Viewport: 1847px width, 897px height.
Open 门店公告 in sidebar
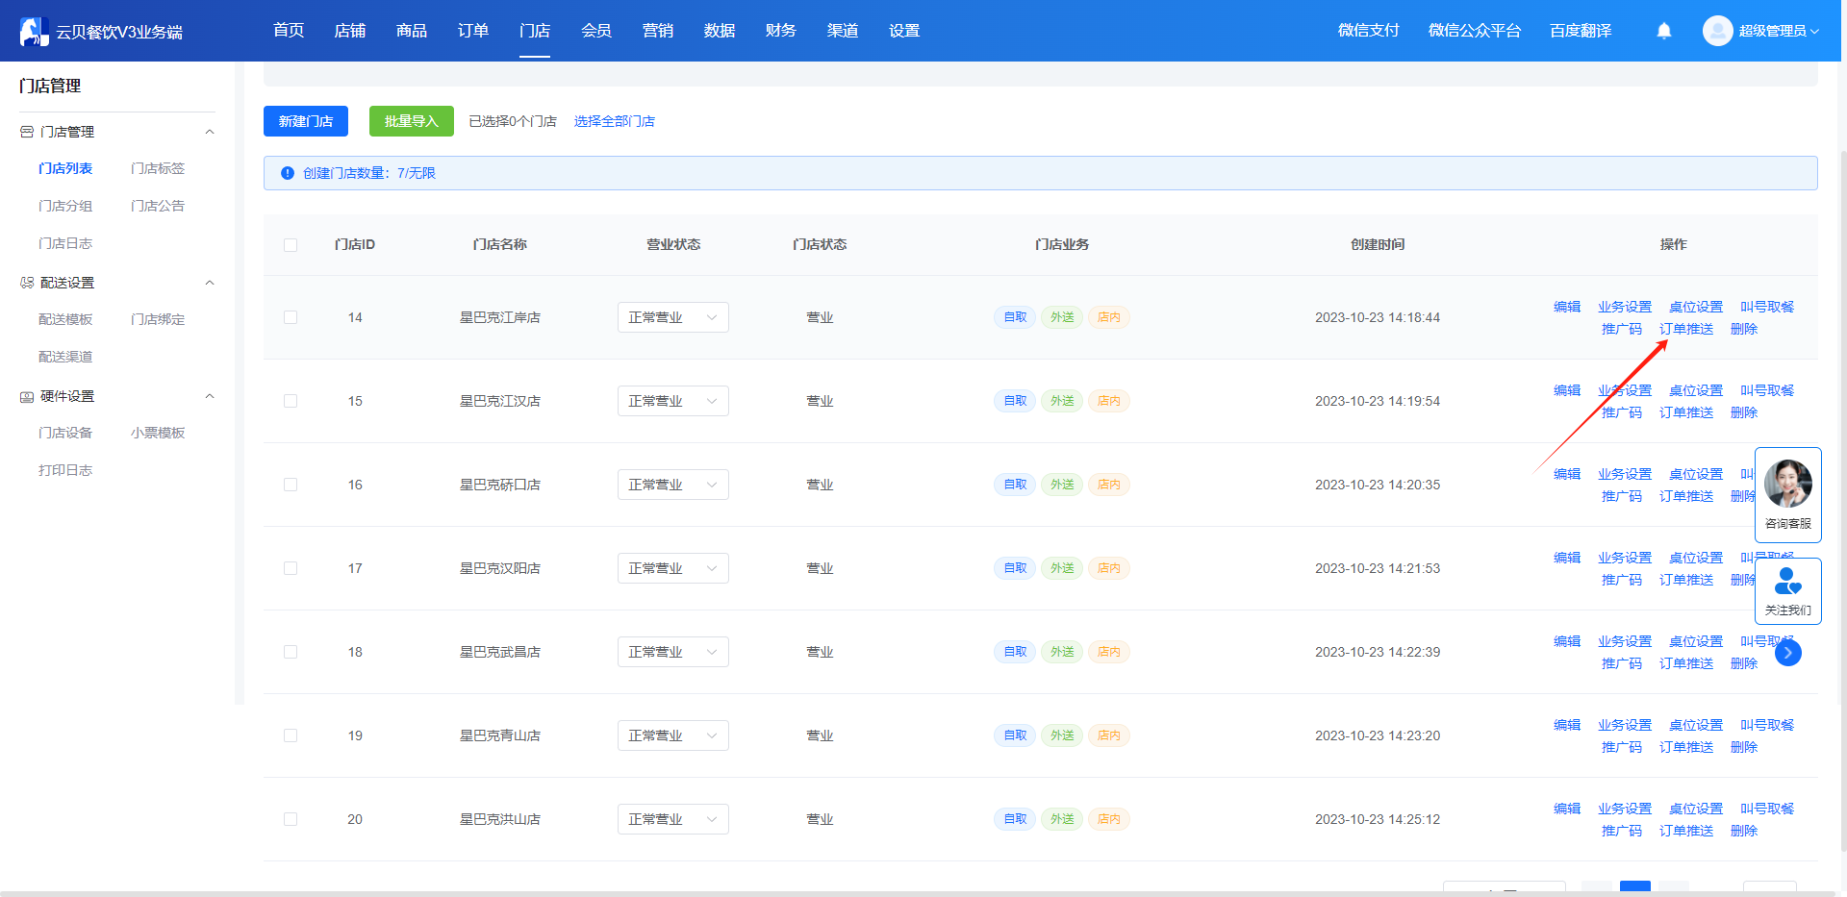click(x=158, y=206)
